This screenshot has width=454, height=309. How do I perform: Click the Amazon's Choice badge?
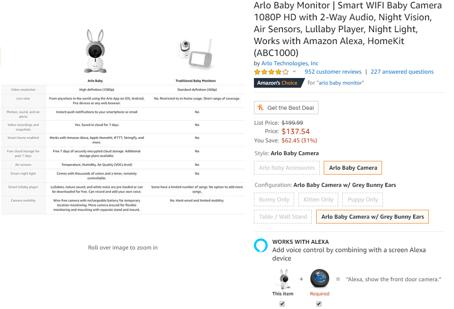point(278,83)
